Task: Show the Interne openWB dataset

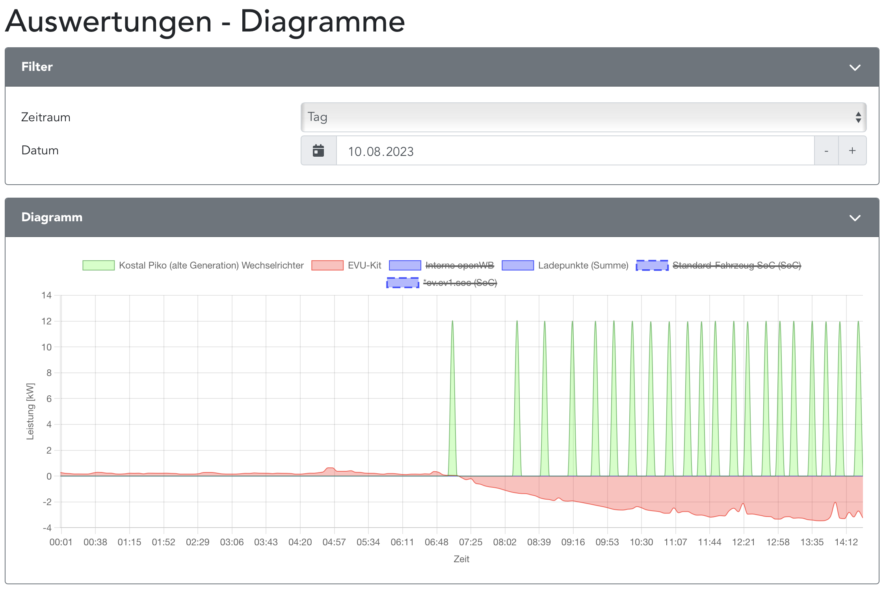Action: click(459, 265)
